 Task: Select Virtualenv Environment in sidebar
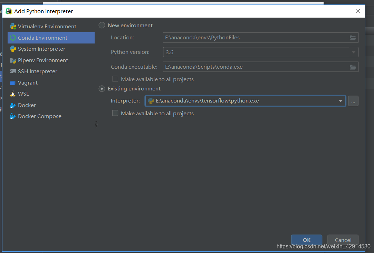[51, 27]
